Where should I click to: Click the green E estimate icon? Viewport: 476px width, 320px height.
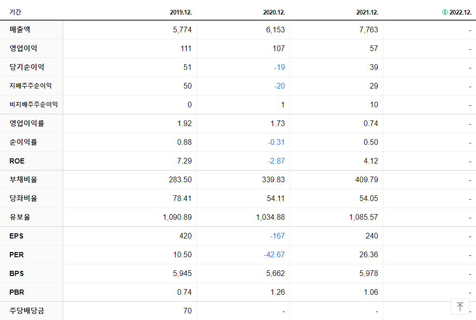[445, 12]
